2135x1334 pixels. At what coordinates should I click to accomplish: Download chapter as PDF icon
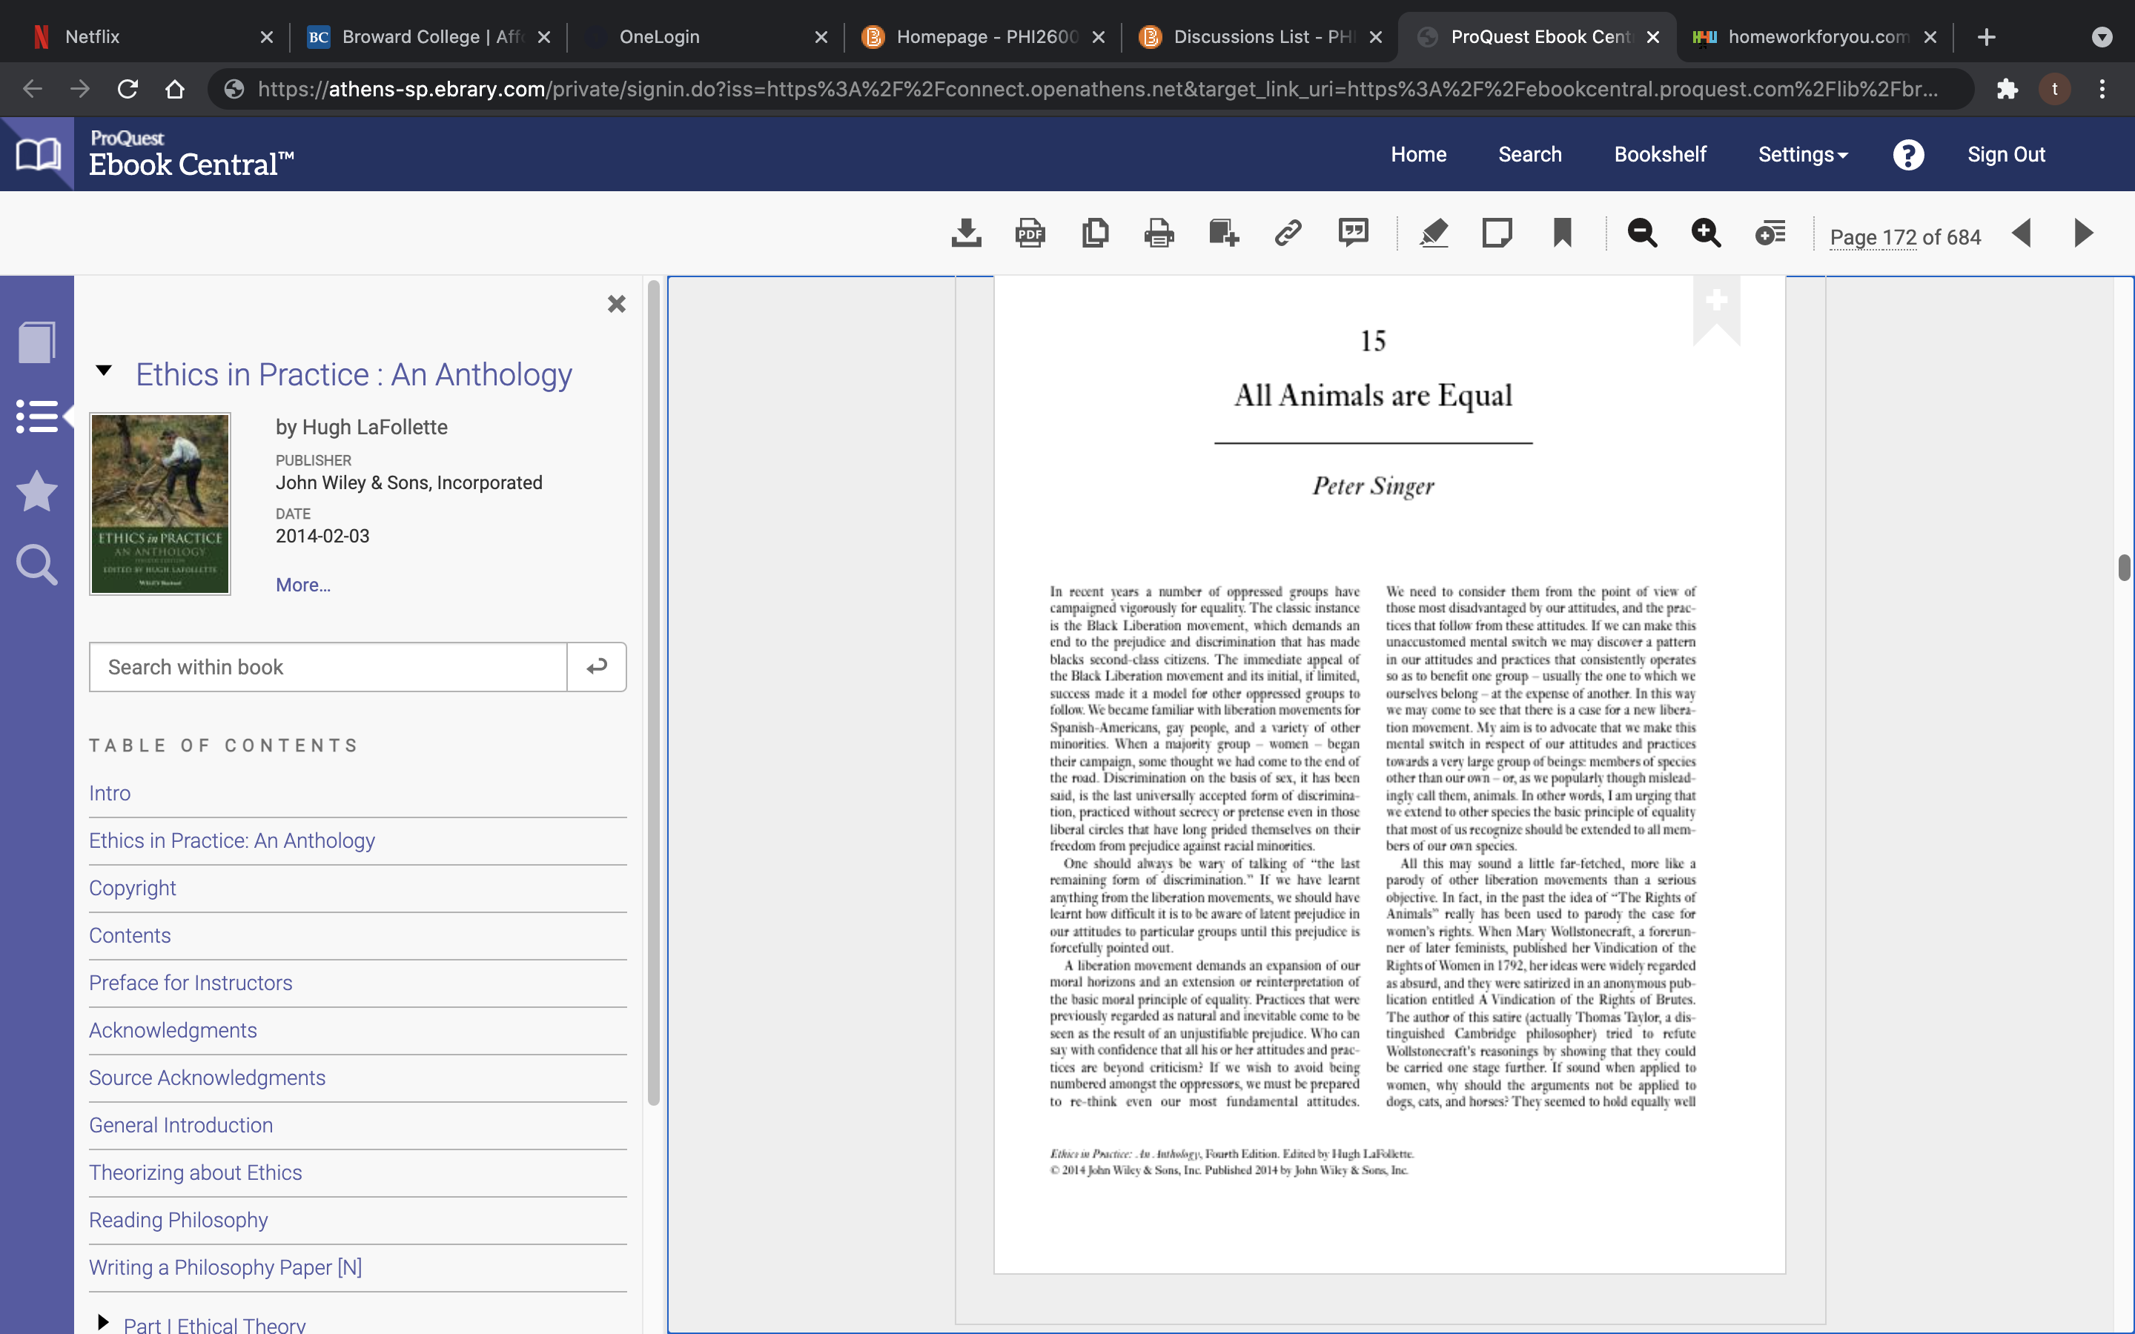1030,233
